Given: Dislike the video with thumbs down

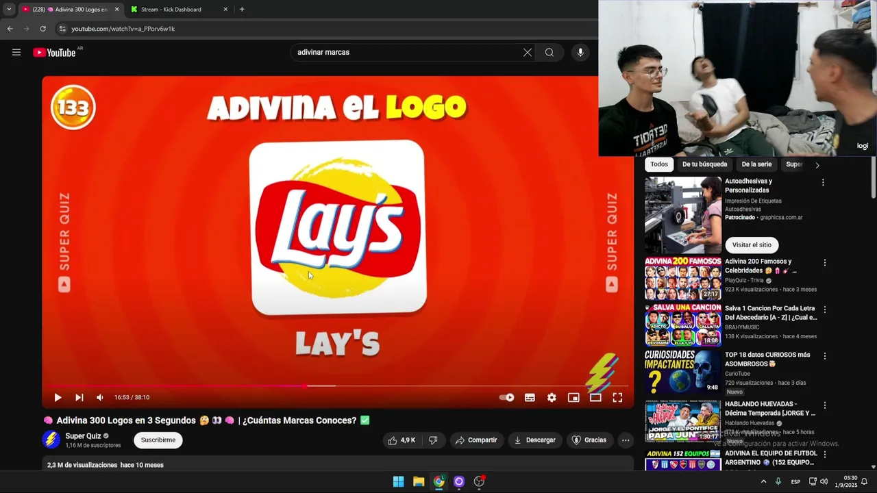Looking at the screenshot, I should (433, 440).
